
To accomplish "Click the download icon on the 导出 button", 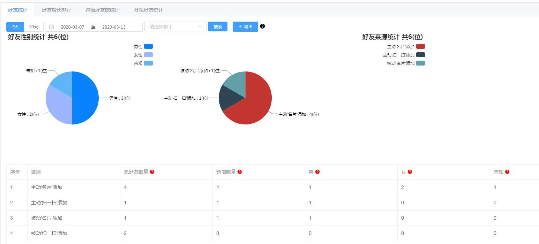I will click(x=240, y=26).
